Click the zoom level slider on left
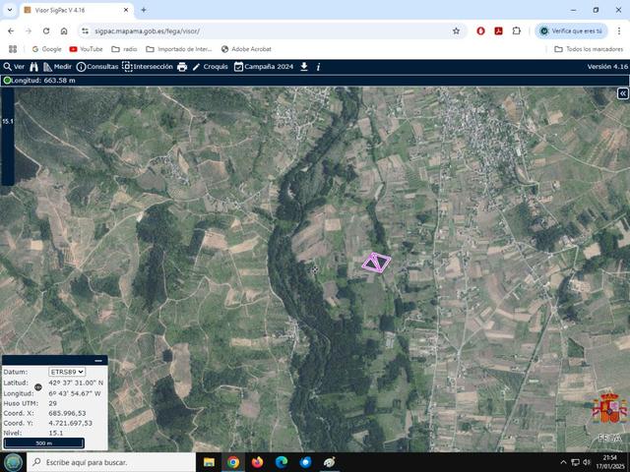630x472 pixels. point(6,138)
